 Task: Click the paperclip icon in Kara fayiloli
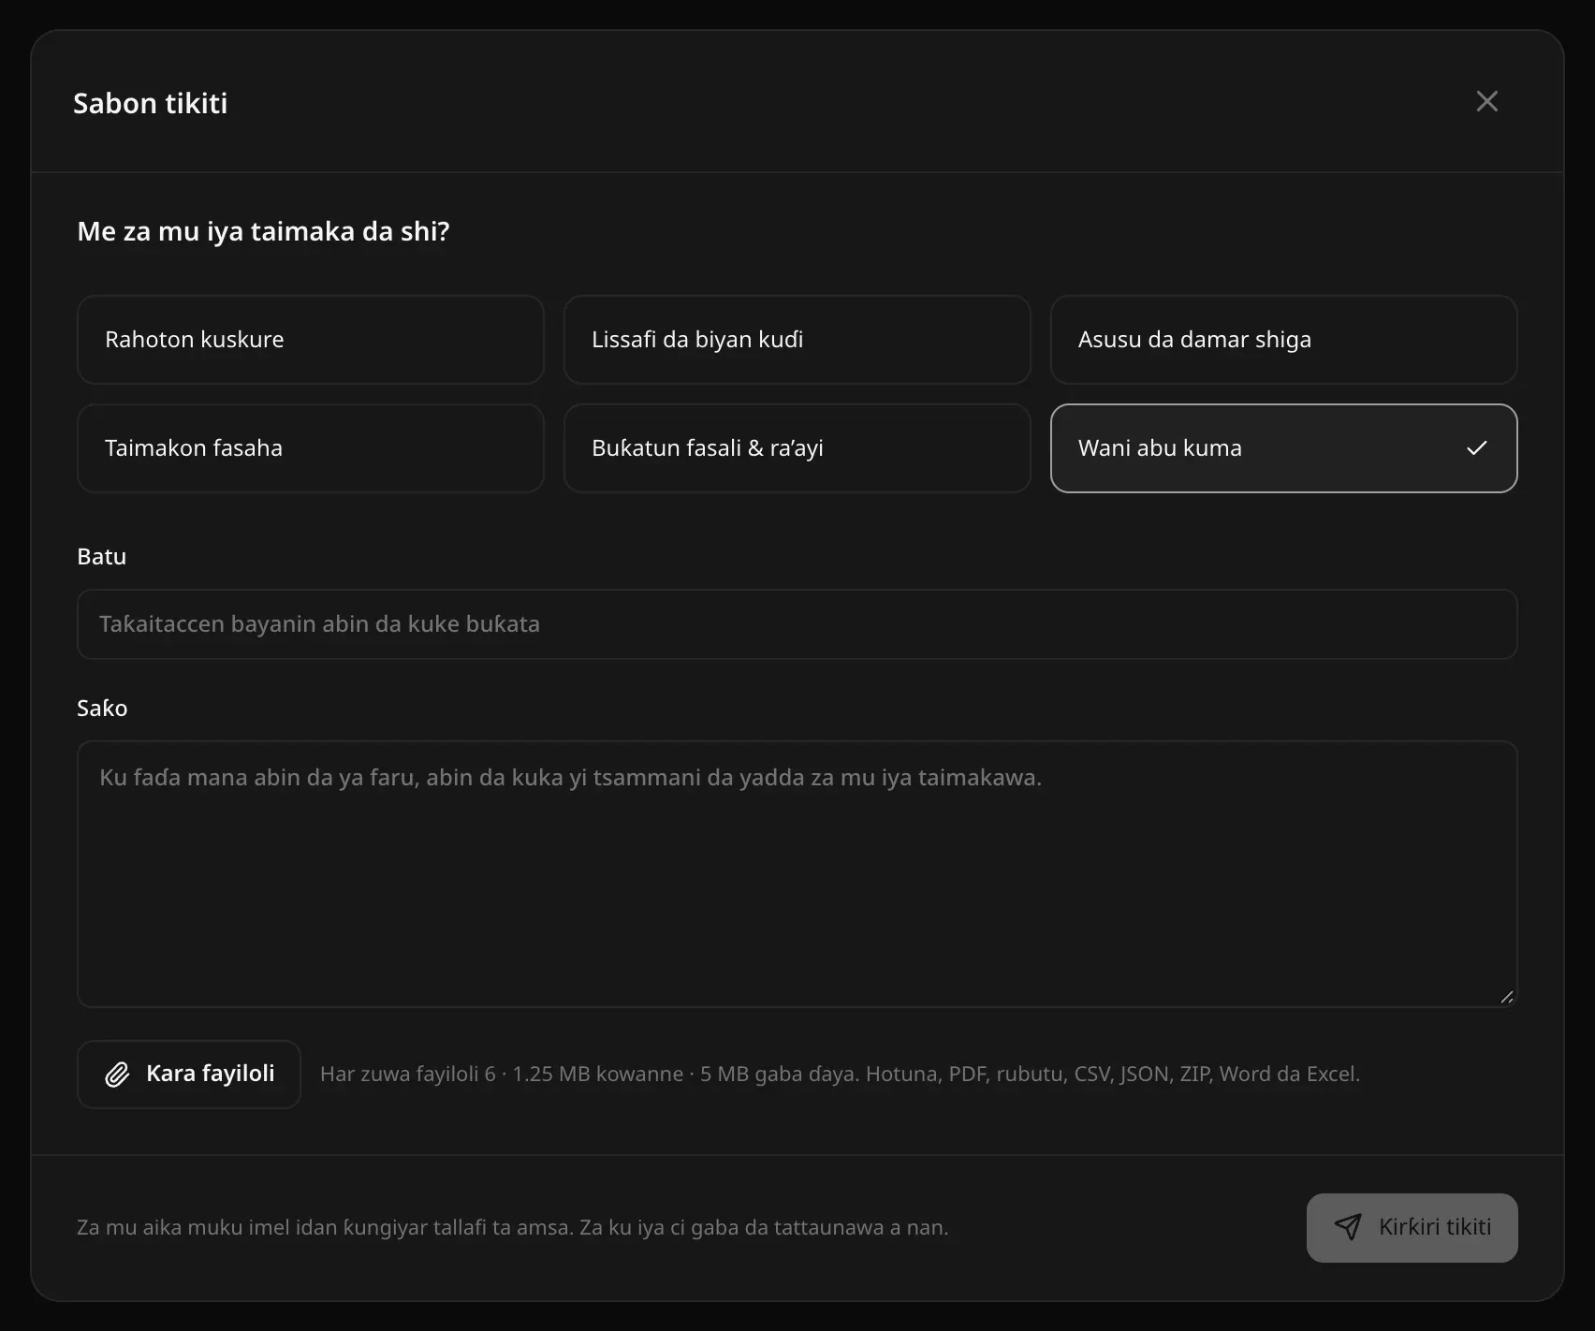point(117,1075)
